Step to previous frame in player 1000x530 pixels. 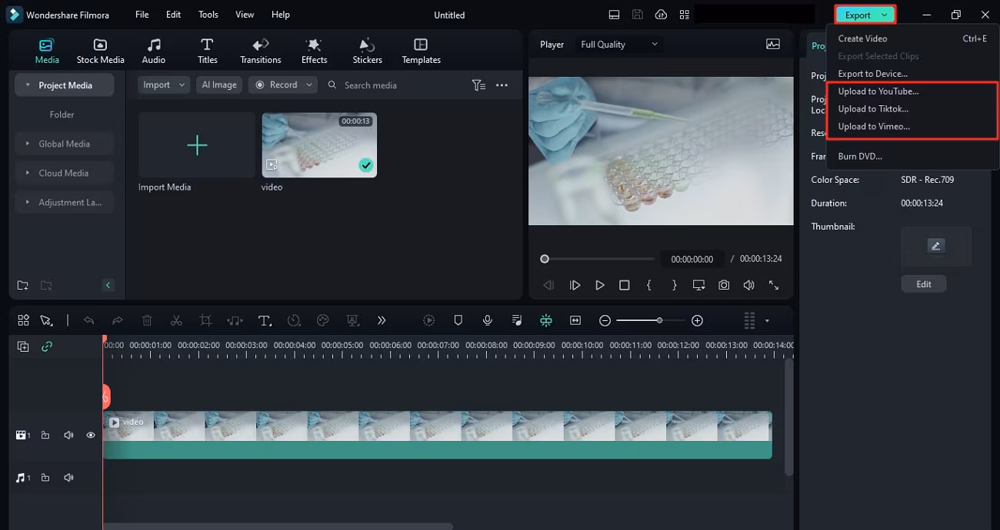[x=549, y=285]
